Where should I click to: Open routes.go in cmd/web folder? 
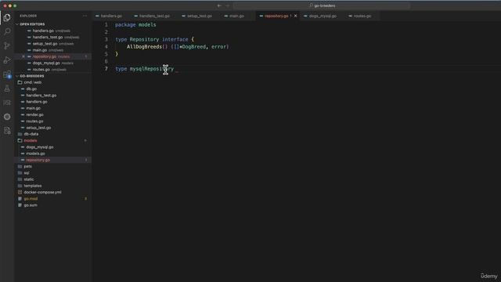pos(34,121)
